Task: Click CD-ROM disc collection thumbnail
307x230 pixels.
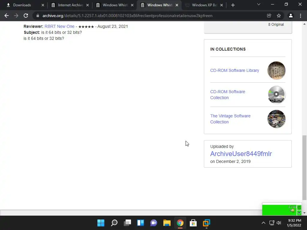Action: (x=276, y=95)
